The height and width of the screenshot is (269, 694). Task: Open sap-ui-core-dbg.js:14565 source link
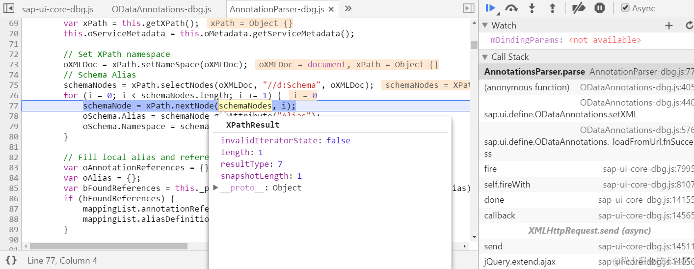tap(646, 215)
